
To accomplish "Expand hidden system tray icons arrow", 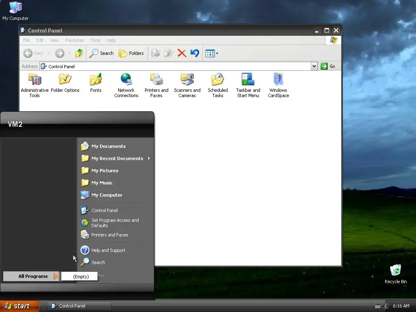I will tap(386, 306).
